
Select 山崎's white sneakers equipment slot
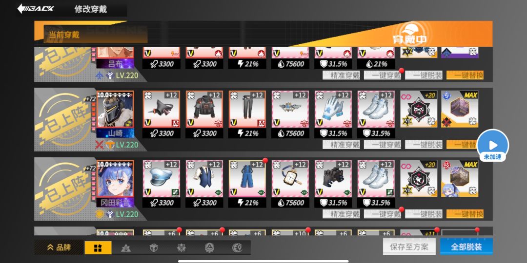376,109
